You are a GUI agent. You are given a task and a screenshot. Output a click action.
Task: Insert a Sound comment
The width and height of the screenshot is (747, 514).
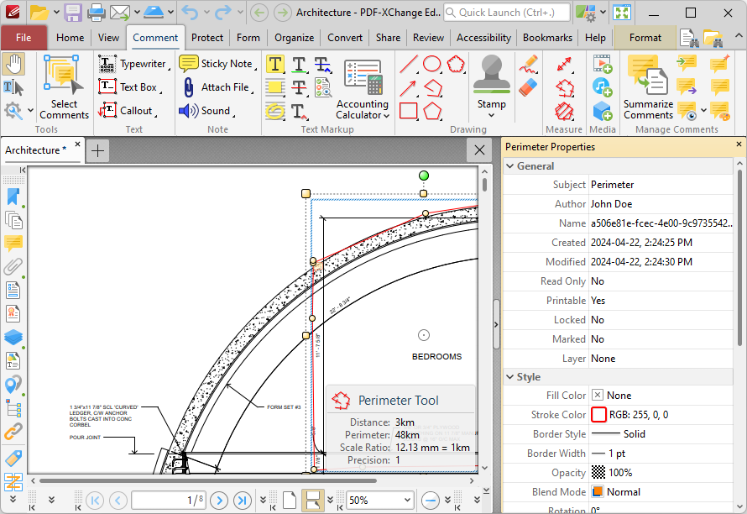pyautogui.click(x=207, y=111)
